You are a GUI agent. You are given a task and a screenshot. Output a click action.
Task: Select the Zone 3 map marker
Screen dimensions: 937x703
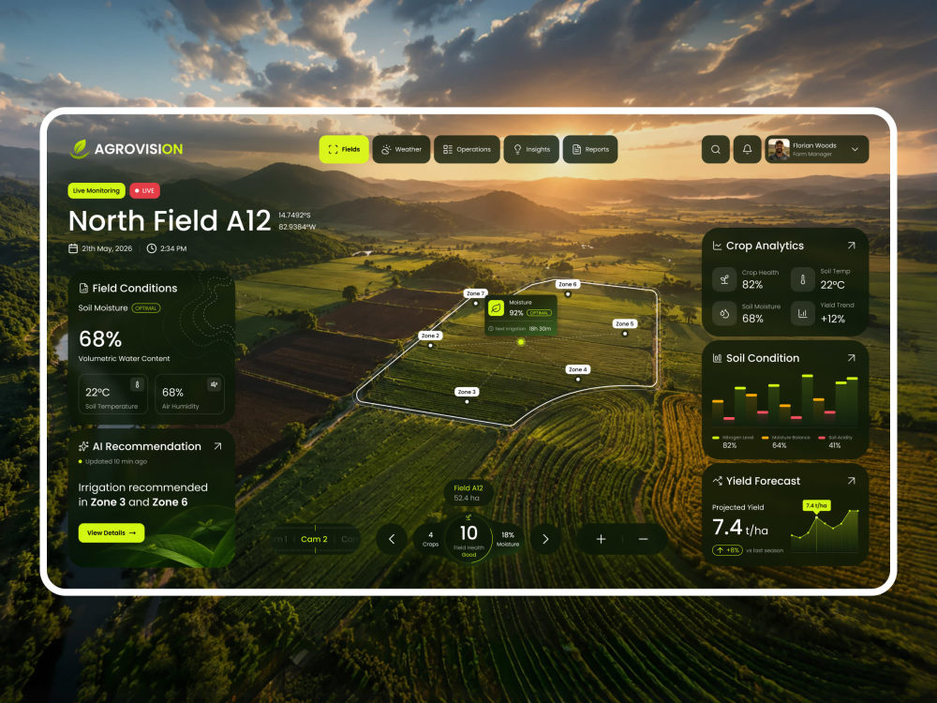[467, 392]
